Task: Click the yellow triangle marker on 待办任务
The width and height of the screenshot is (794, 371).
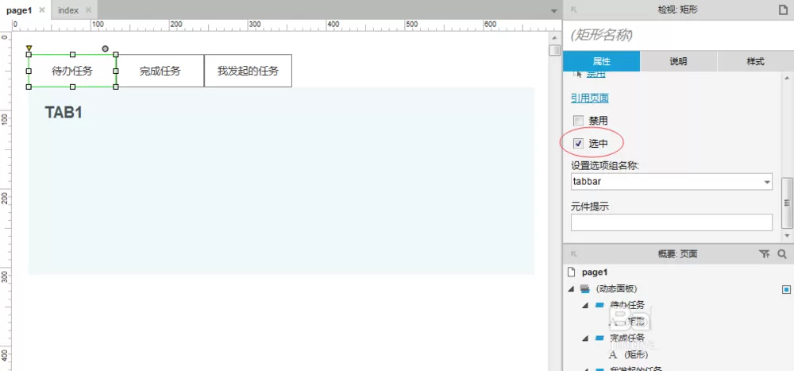Action: coord(29,48)
